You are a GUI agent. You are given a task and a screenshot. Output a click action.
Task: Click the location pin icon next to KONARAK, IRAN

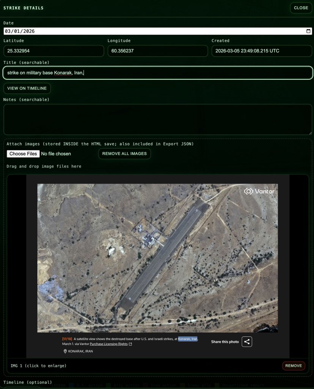click(65, 351)
